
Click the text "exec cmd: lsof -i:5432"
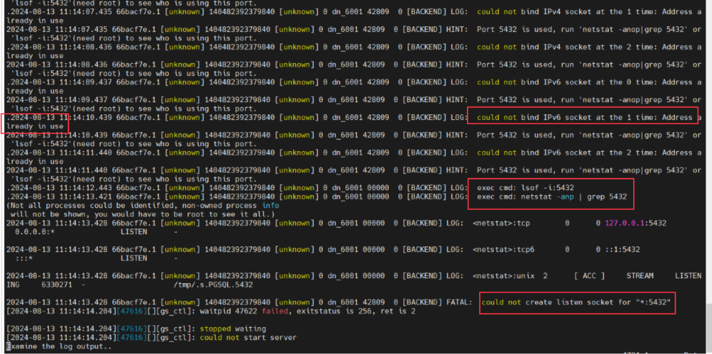click(525, 188)
